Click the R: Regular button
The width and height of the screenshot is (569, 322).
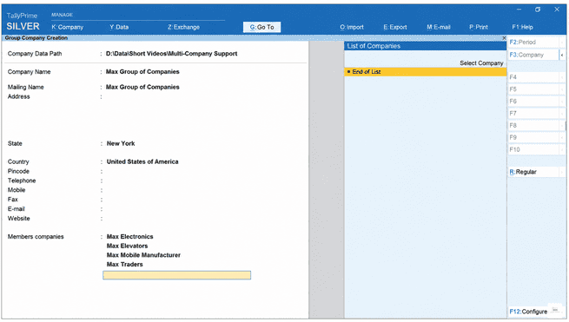pyautogui.click(x=533, y=172)
